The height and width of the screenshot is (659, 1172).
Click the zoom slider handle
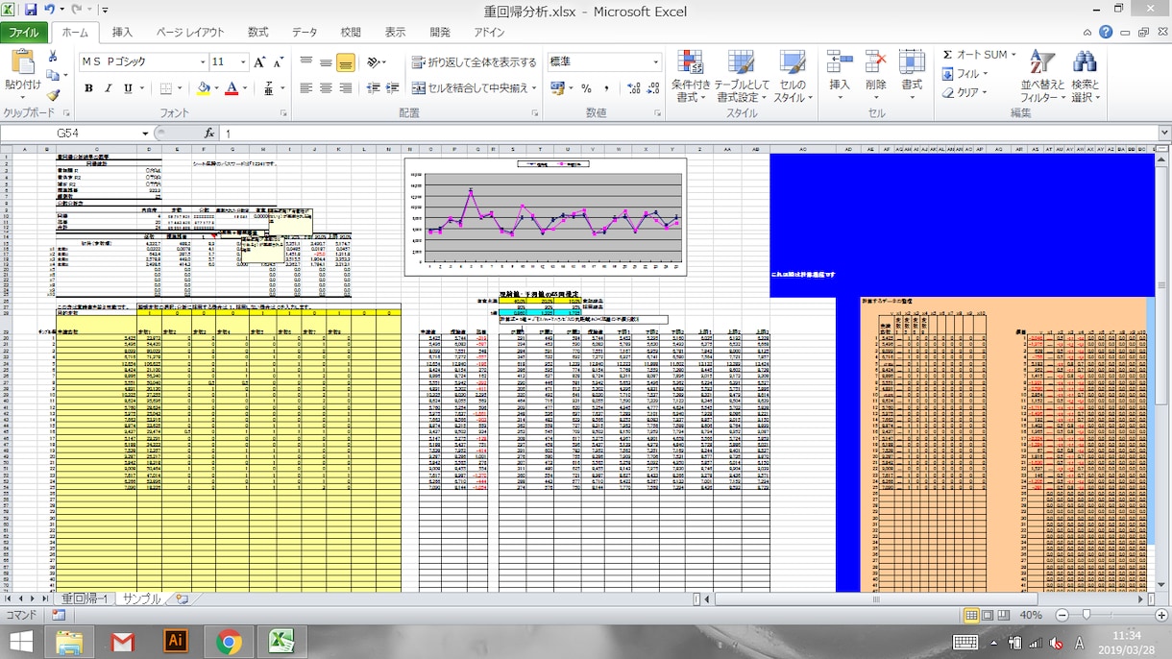[1087, 615]
